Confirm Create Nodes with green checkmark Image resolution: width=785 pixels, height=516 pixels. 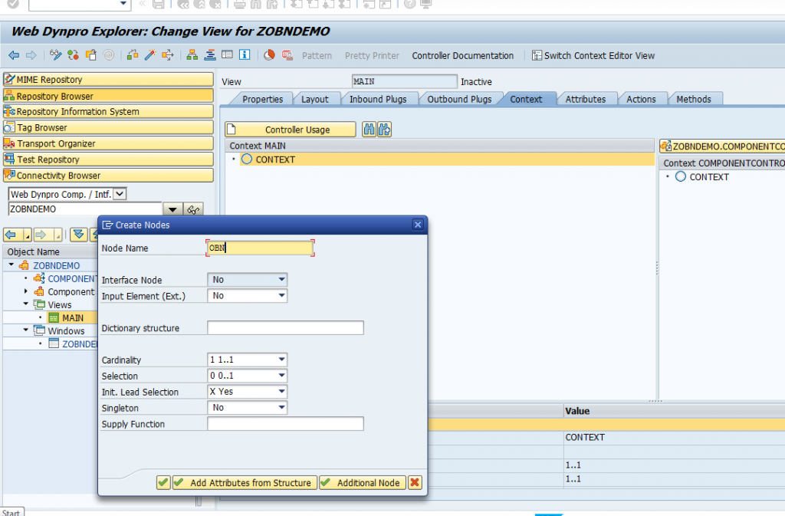(x=163, y=482)
